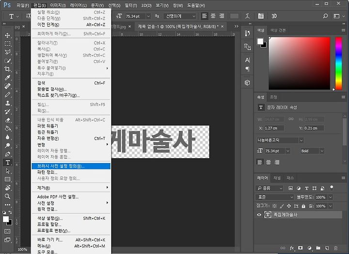Toggle lock image pixels brush icon
Screen dimensions: 349x254
pyautogui.click(x=282, y=206)
